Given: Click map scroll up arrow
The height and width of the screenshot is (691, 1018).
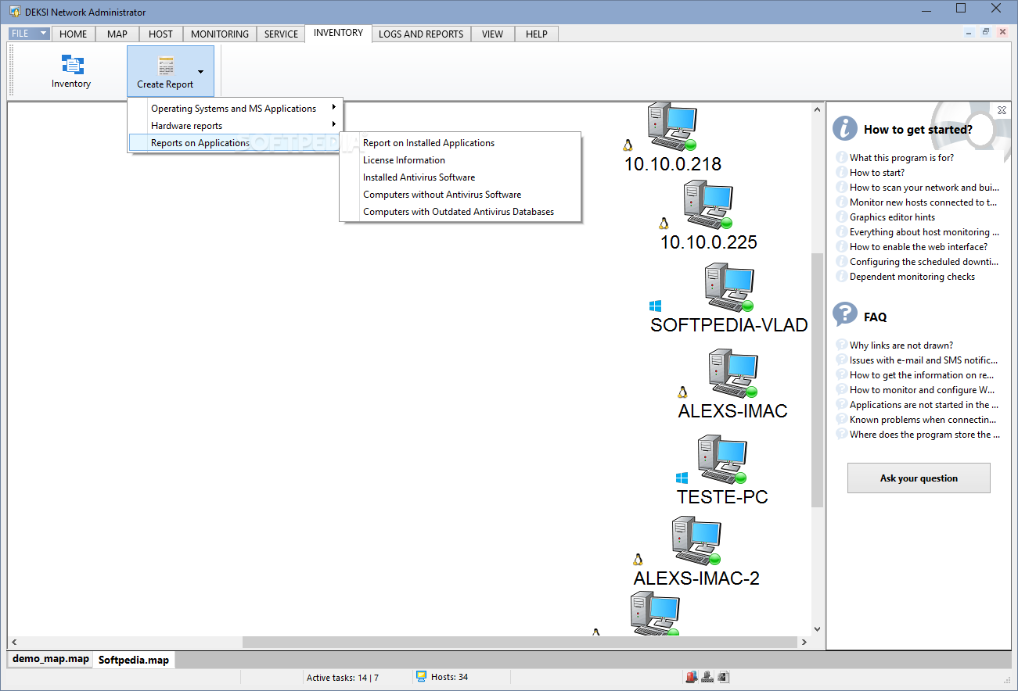Looking at the screenshot, I should tap(818, 109).
